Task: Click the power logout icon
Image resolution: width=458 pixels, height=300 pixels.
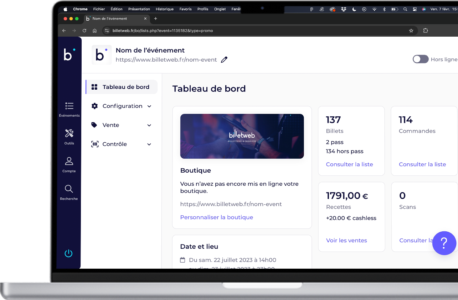Action: tap(68, 253)
